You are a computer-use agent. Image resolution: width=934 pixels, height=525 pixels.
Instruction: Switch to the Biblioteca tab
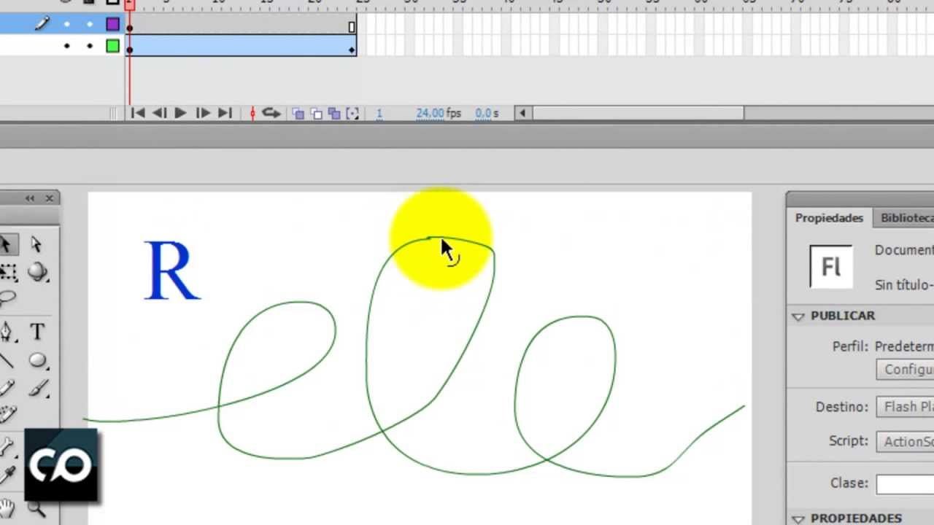pos(906,218)
